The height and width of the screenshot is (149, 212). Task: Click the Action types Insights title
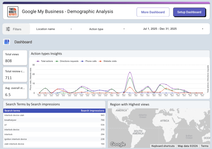(46, 54)
